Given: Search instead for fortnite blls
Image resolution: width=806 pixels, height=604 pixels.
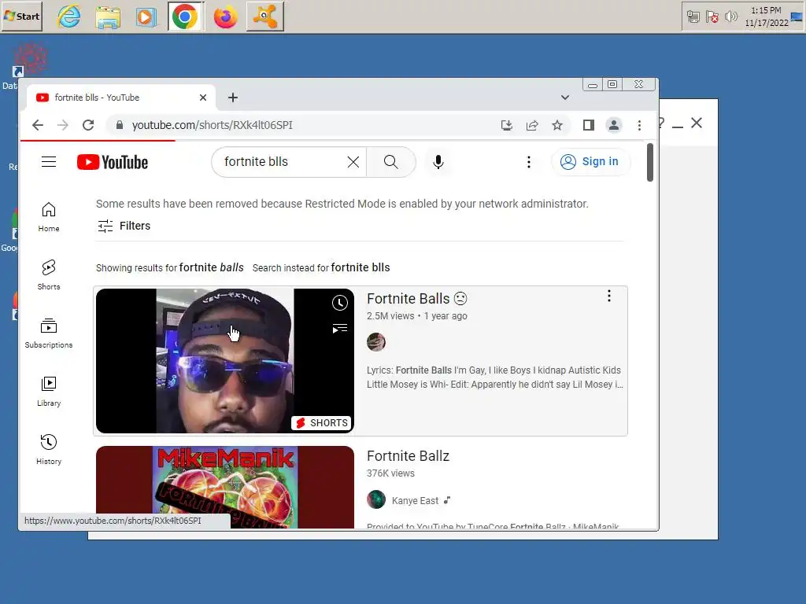Looking at the screenshot, I should point(360,267).
